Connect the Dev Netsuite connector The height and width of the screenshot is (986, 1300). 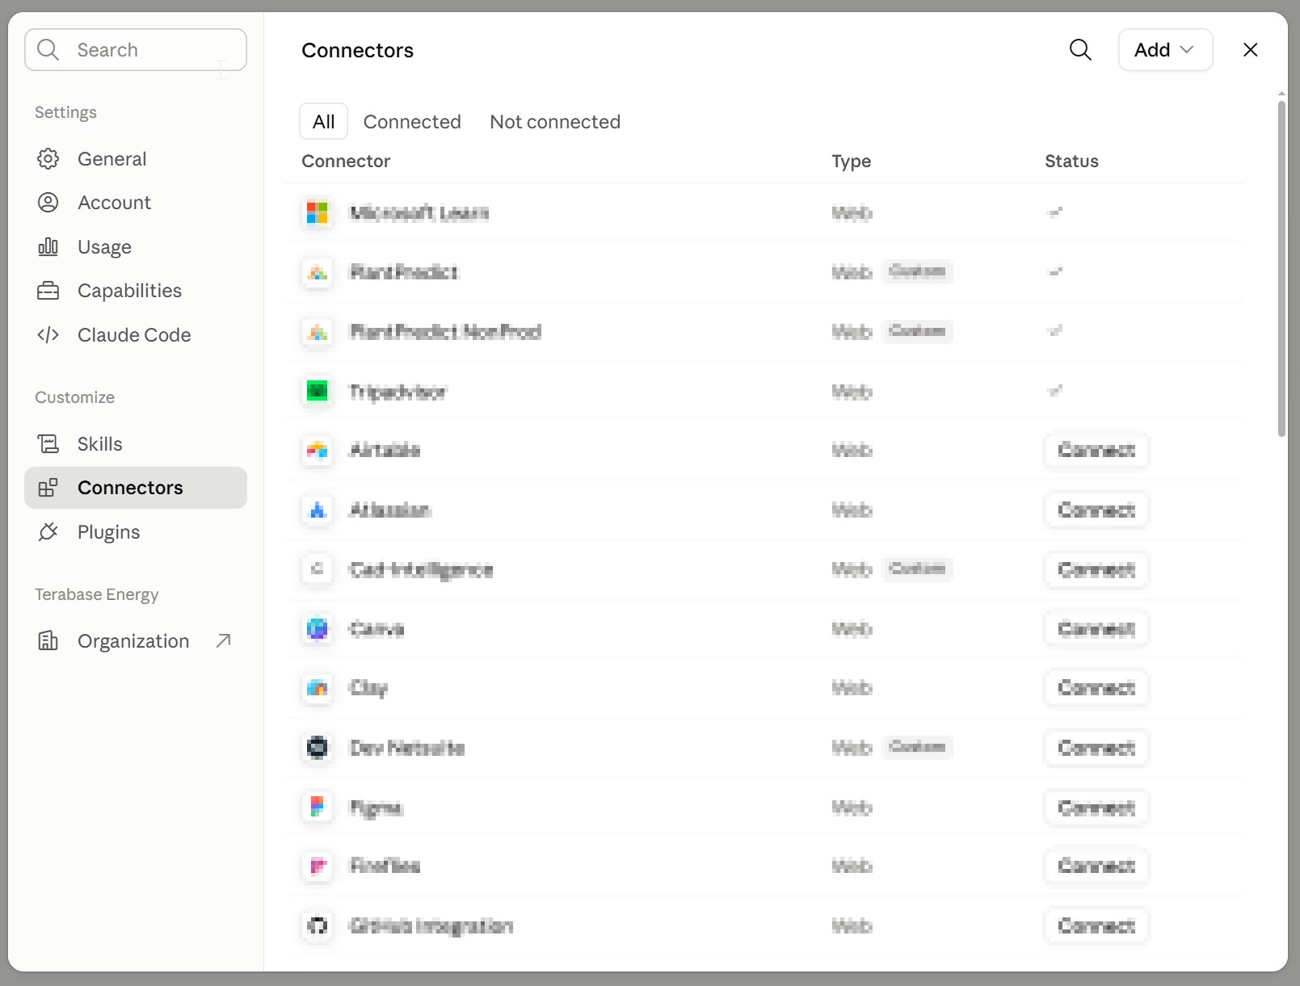[x=1096, y=748]
